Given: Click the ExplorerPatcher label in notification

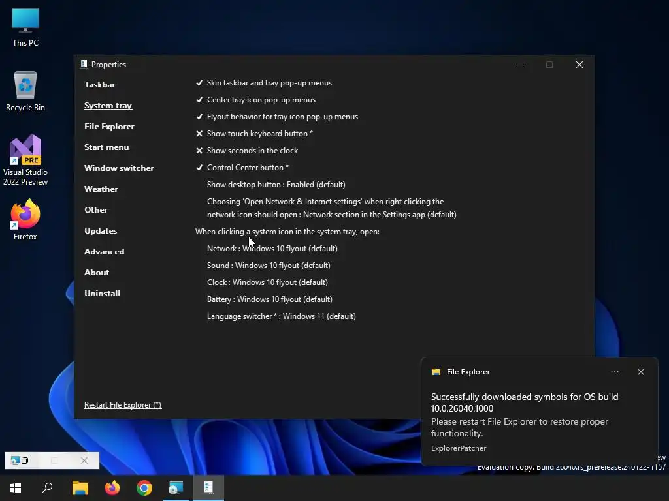Looking at the screenshot, I should pos(459,448).
